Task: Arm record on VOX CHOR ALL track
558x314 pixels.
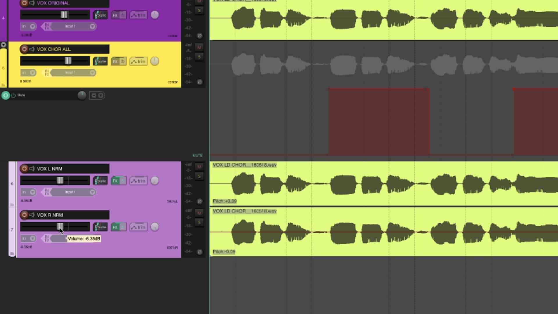Action: pos(24,49)
